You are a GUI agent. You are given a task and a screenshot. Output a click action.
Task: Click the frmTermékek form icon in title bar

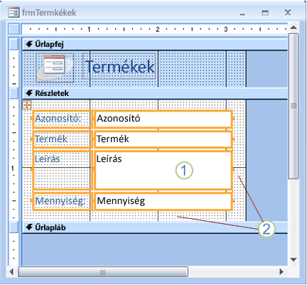click(14, 13)
